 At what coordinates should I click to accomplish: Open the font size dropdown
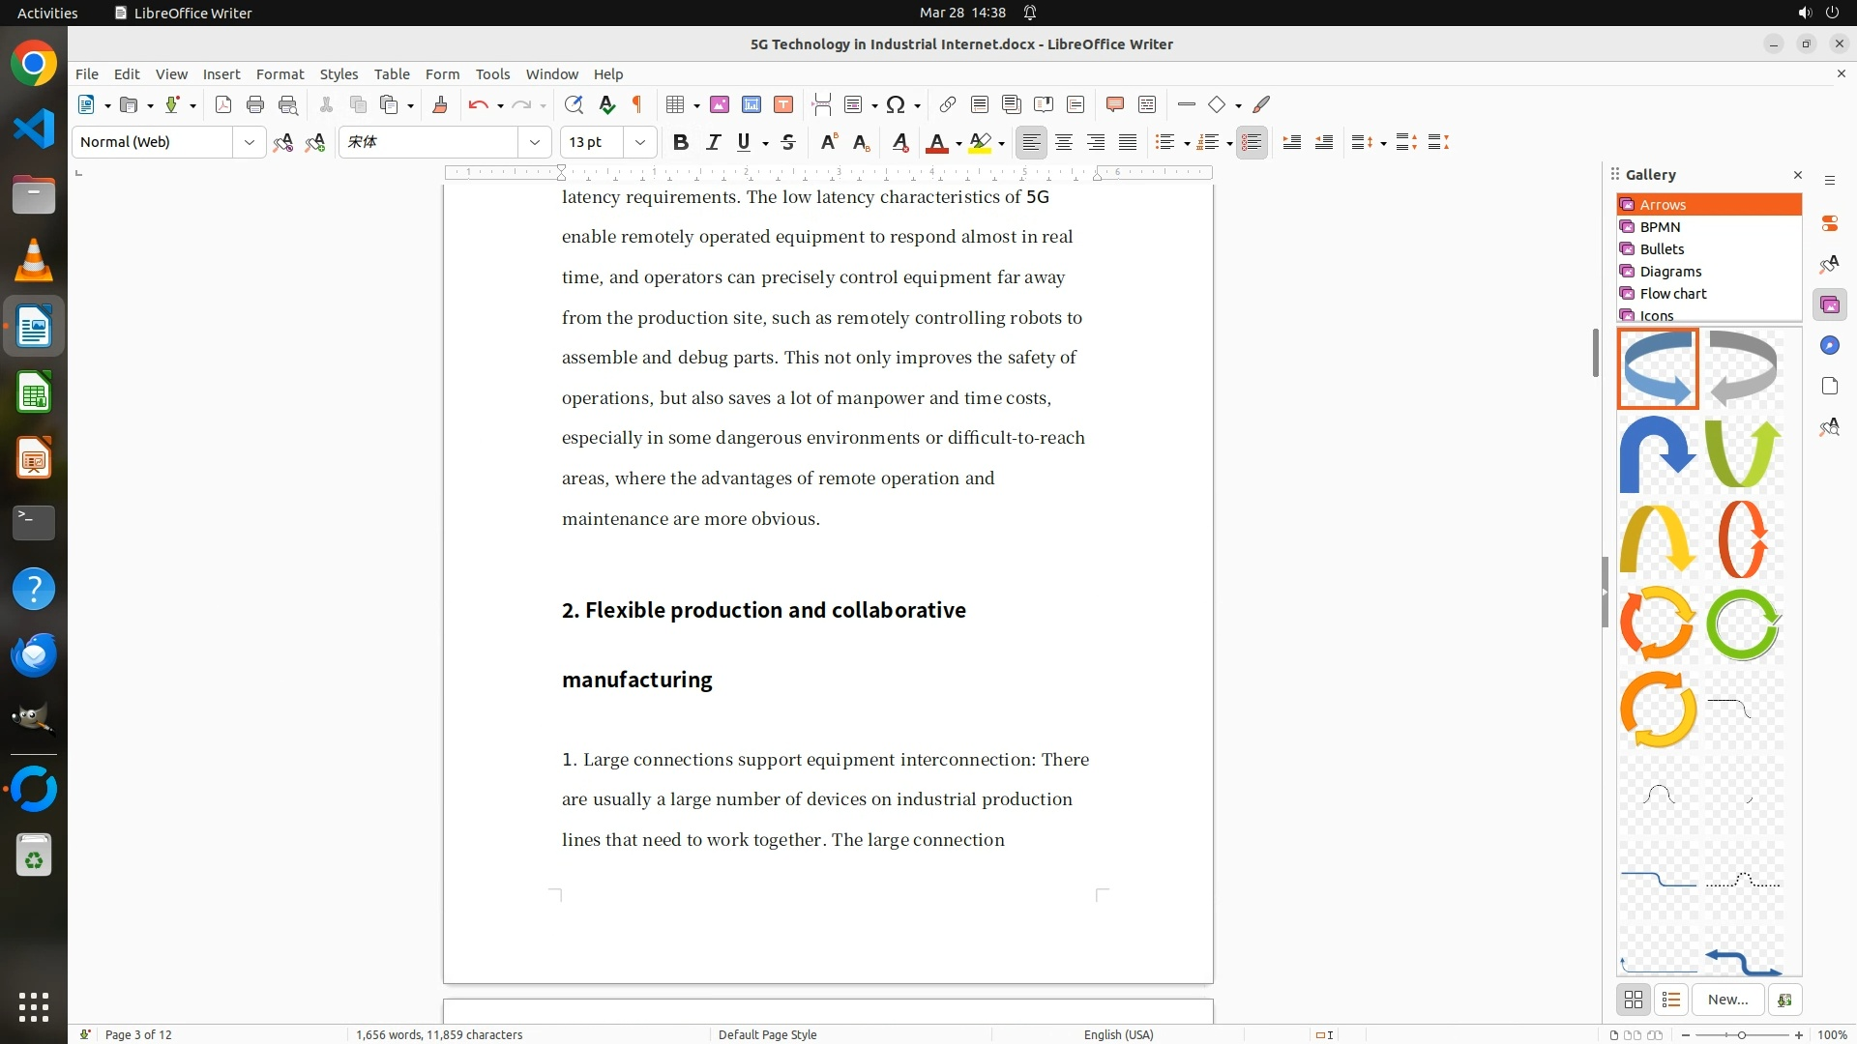pyautogui.click(x=639, y=142)
